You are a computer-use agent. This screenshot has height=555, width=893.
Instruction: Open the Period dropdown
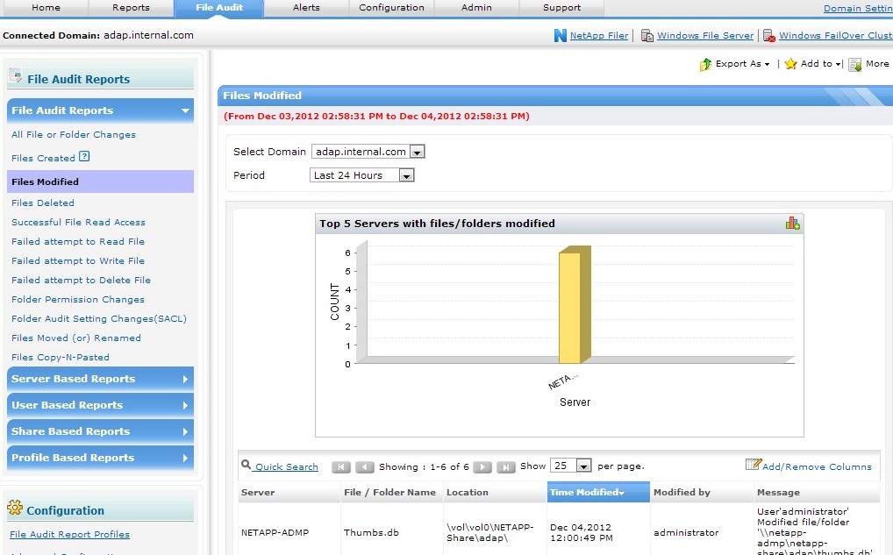(406, 175)
